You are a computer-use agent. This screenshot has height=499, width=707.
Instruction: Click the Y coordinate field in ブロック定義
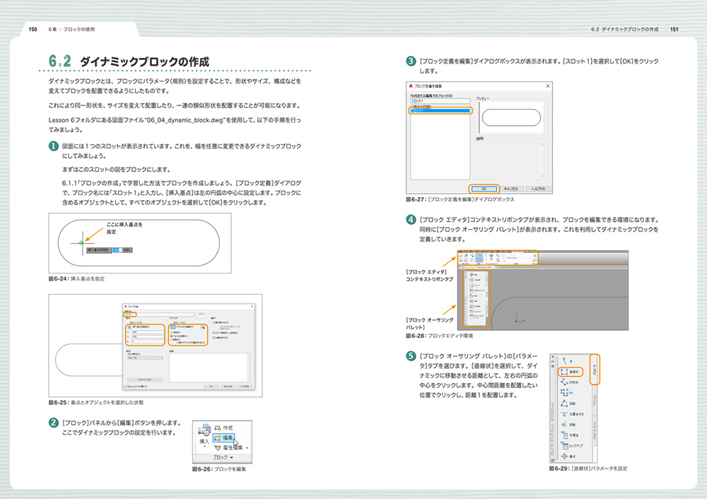[147, 336]
